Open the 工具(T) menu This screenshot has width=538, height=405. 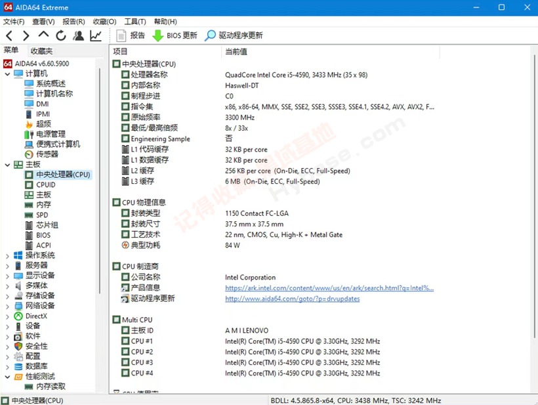pos(134,21)
